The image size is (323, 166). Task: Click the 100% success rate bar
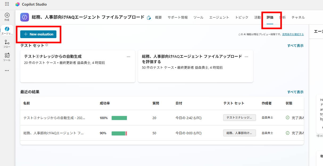point(119,118)
